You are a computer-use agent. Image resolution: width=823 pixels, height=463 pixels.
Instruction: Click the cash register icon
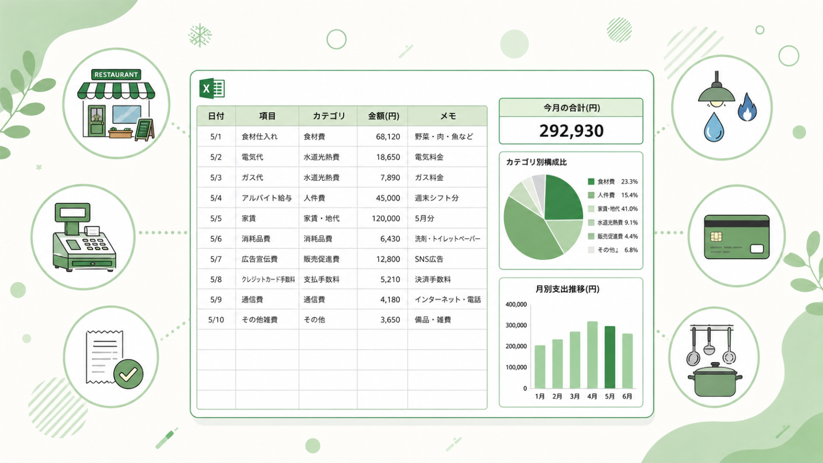click(84, 237)
